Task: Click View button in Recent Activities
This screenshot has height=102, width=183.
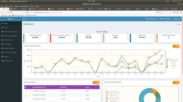Action: (x=96, y=82)
